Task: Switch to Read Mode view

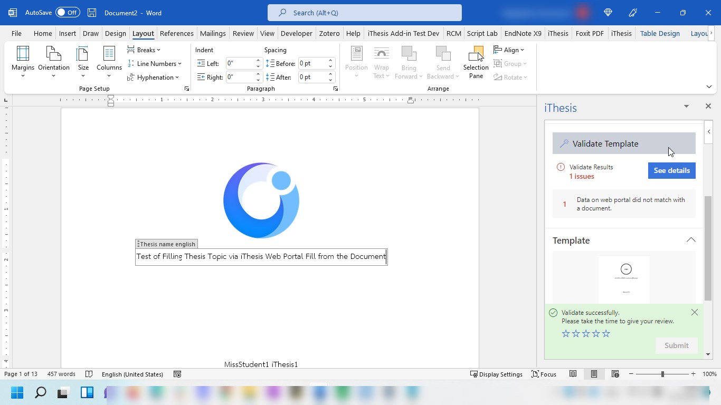Action: [x=573, y=374]
